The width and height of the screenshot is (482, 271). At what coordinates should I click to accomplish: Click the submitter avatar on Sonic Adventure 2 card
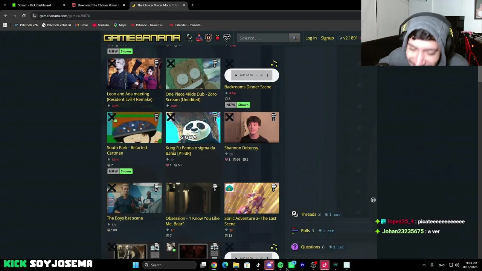click(x=229, y=188)
